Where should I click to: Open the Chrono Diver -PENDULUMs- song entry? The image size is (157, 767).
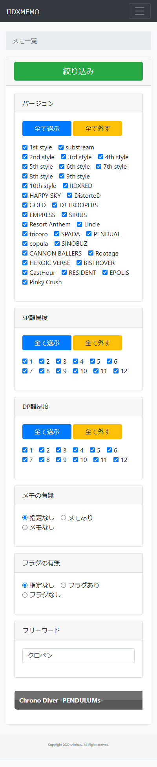click(78, 700)
